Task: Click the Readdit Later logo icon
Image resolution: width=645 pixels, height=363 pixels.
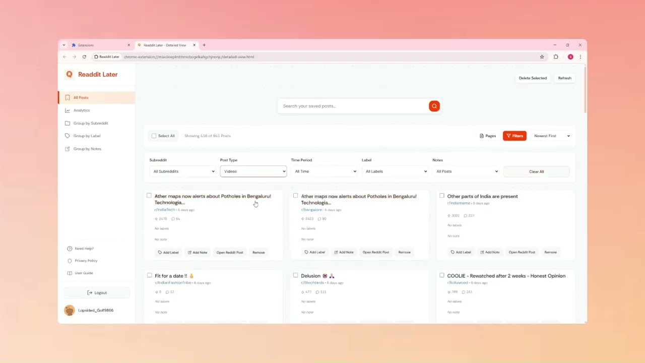Action: [69, 75]
